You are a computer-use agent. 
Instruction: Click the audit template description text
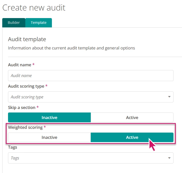coord(71,48)
